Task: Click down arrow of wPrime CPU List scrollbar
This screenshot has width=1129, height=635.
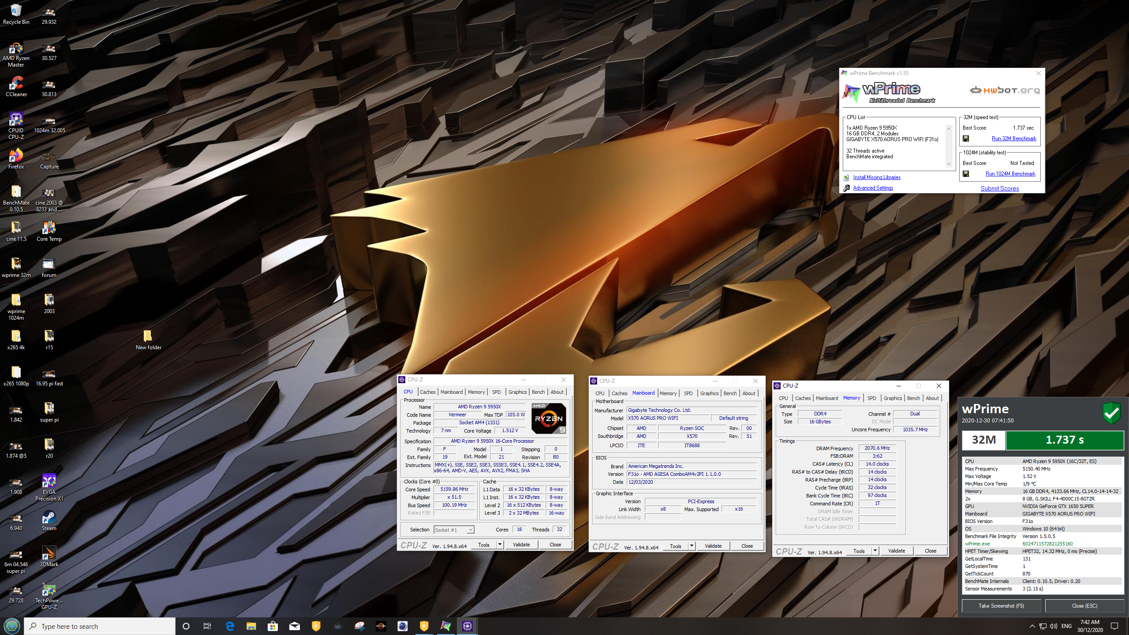Action: (x=949, y=164)
